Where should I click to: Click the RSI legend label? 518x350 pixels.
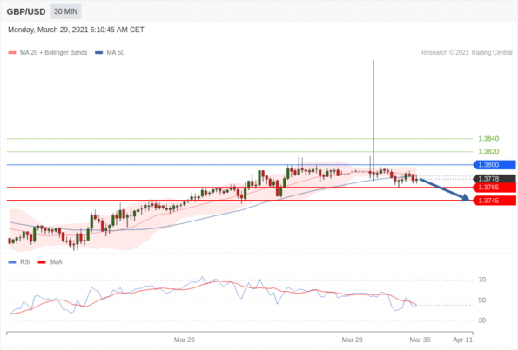tap(25, 262)
